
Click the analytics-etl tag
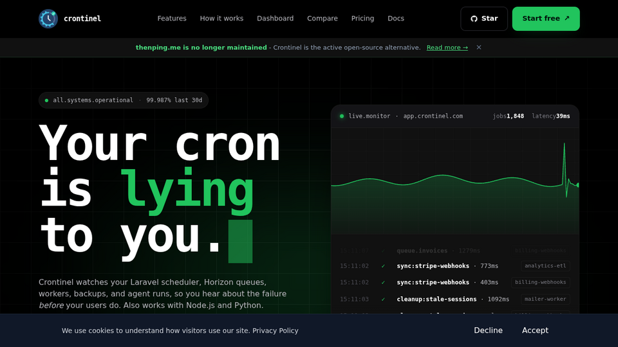tap(545, 266)
